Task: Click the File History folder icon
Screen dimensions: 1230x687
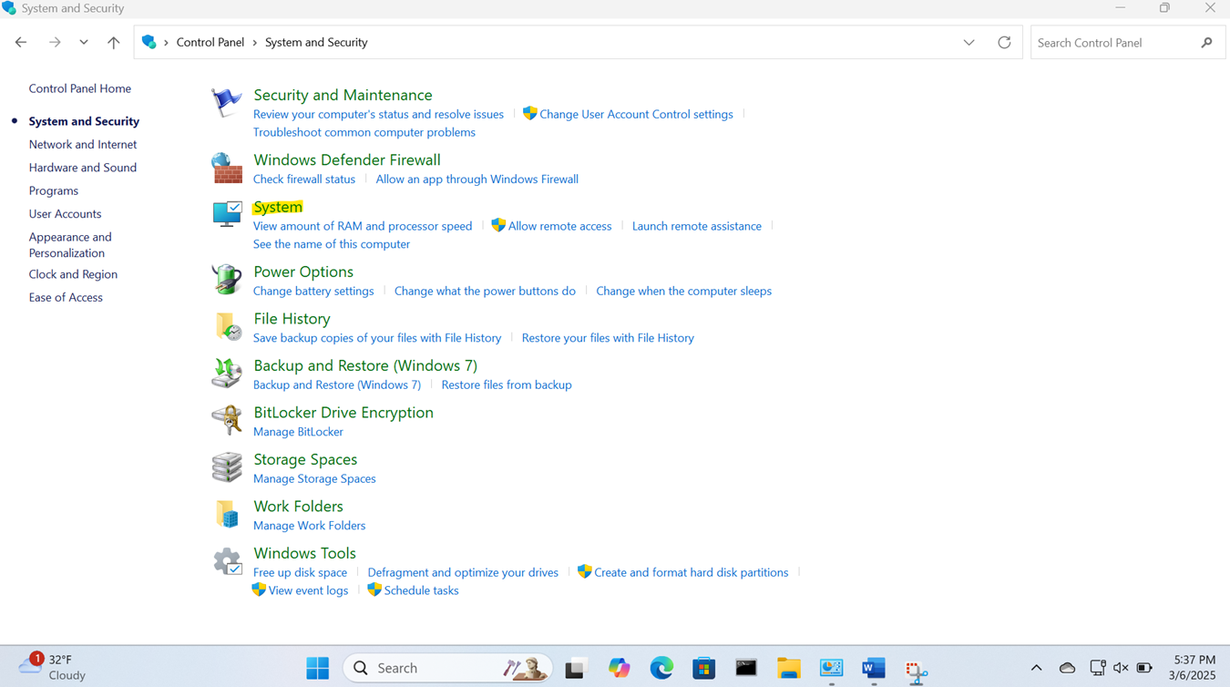Action: [227, 326]
